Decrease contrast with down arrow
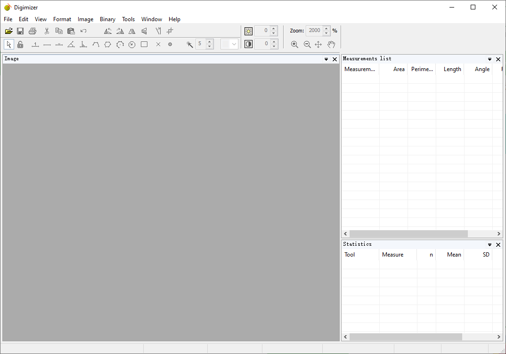 (274, 47)
